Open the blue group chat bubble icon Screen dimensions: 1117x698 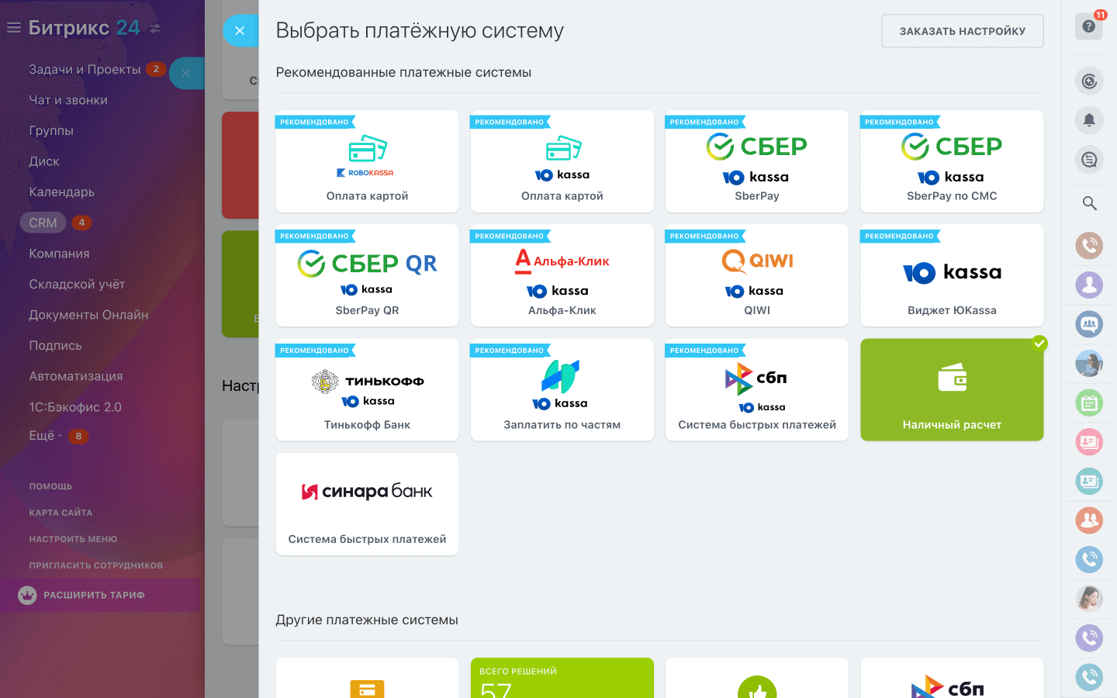click(1089, 323)
